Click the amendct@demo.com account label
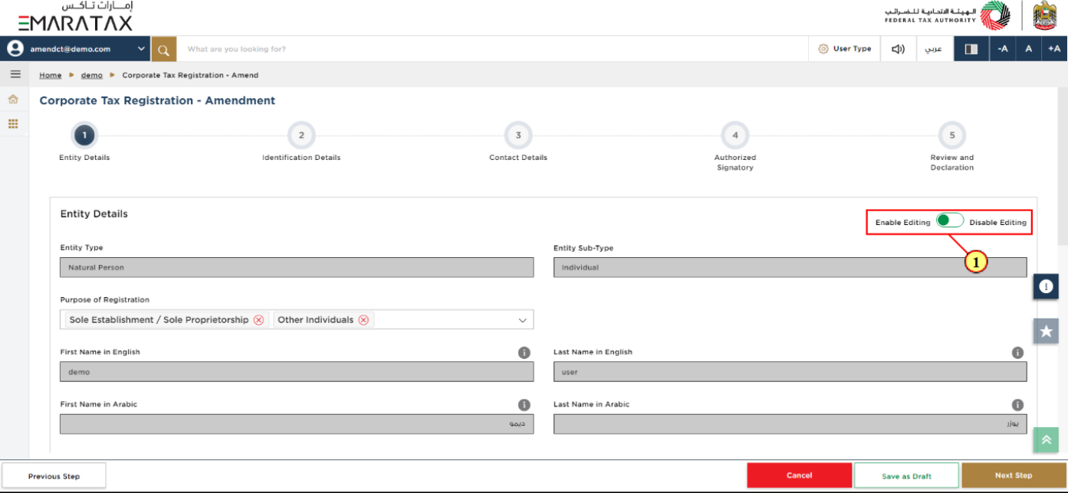 [71, 49]
